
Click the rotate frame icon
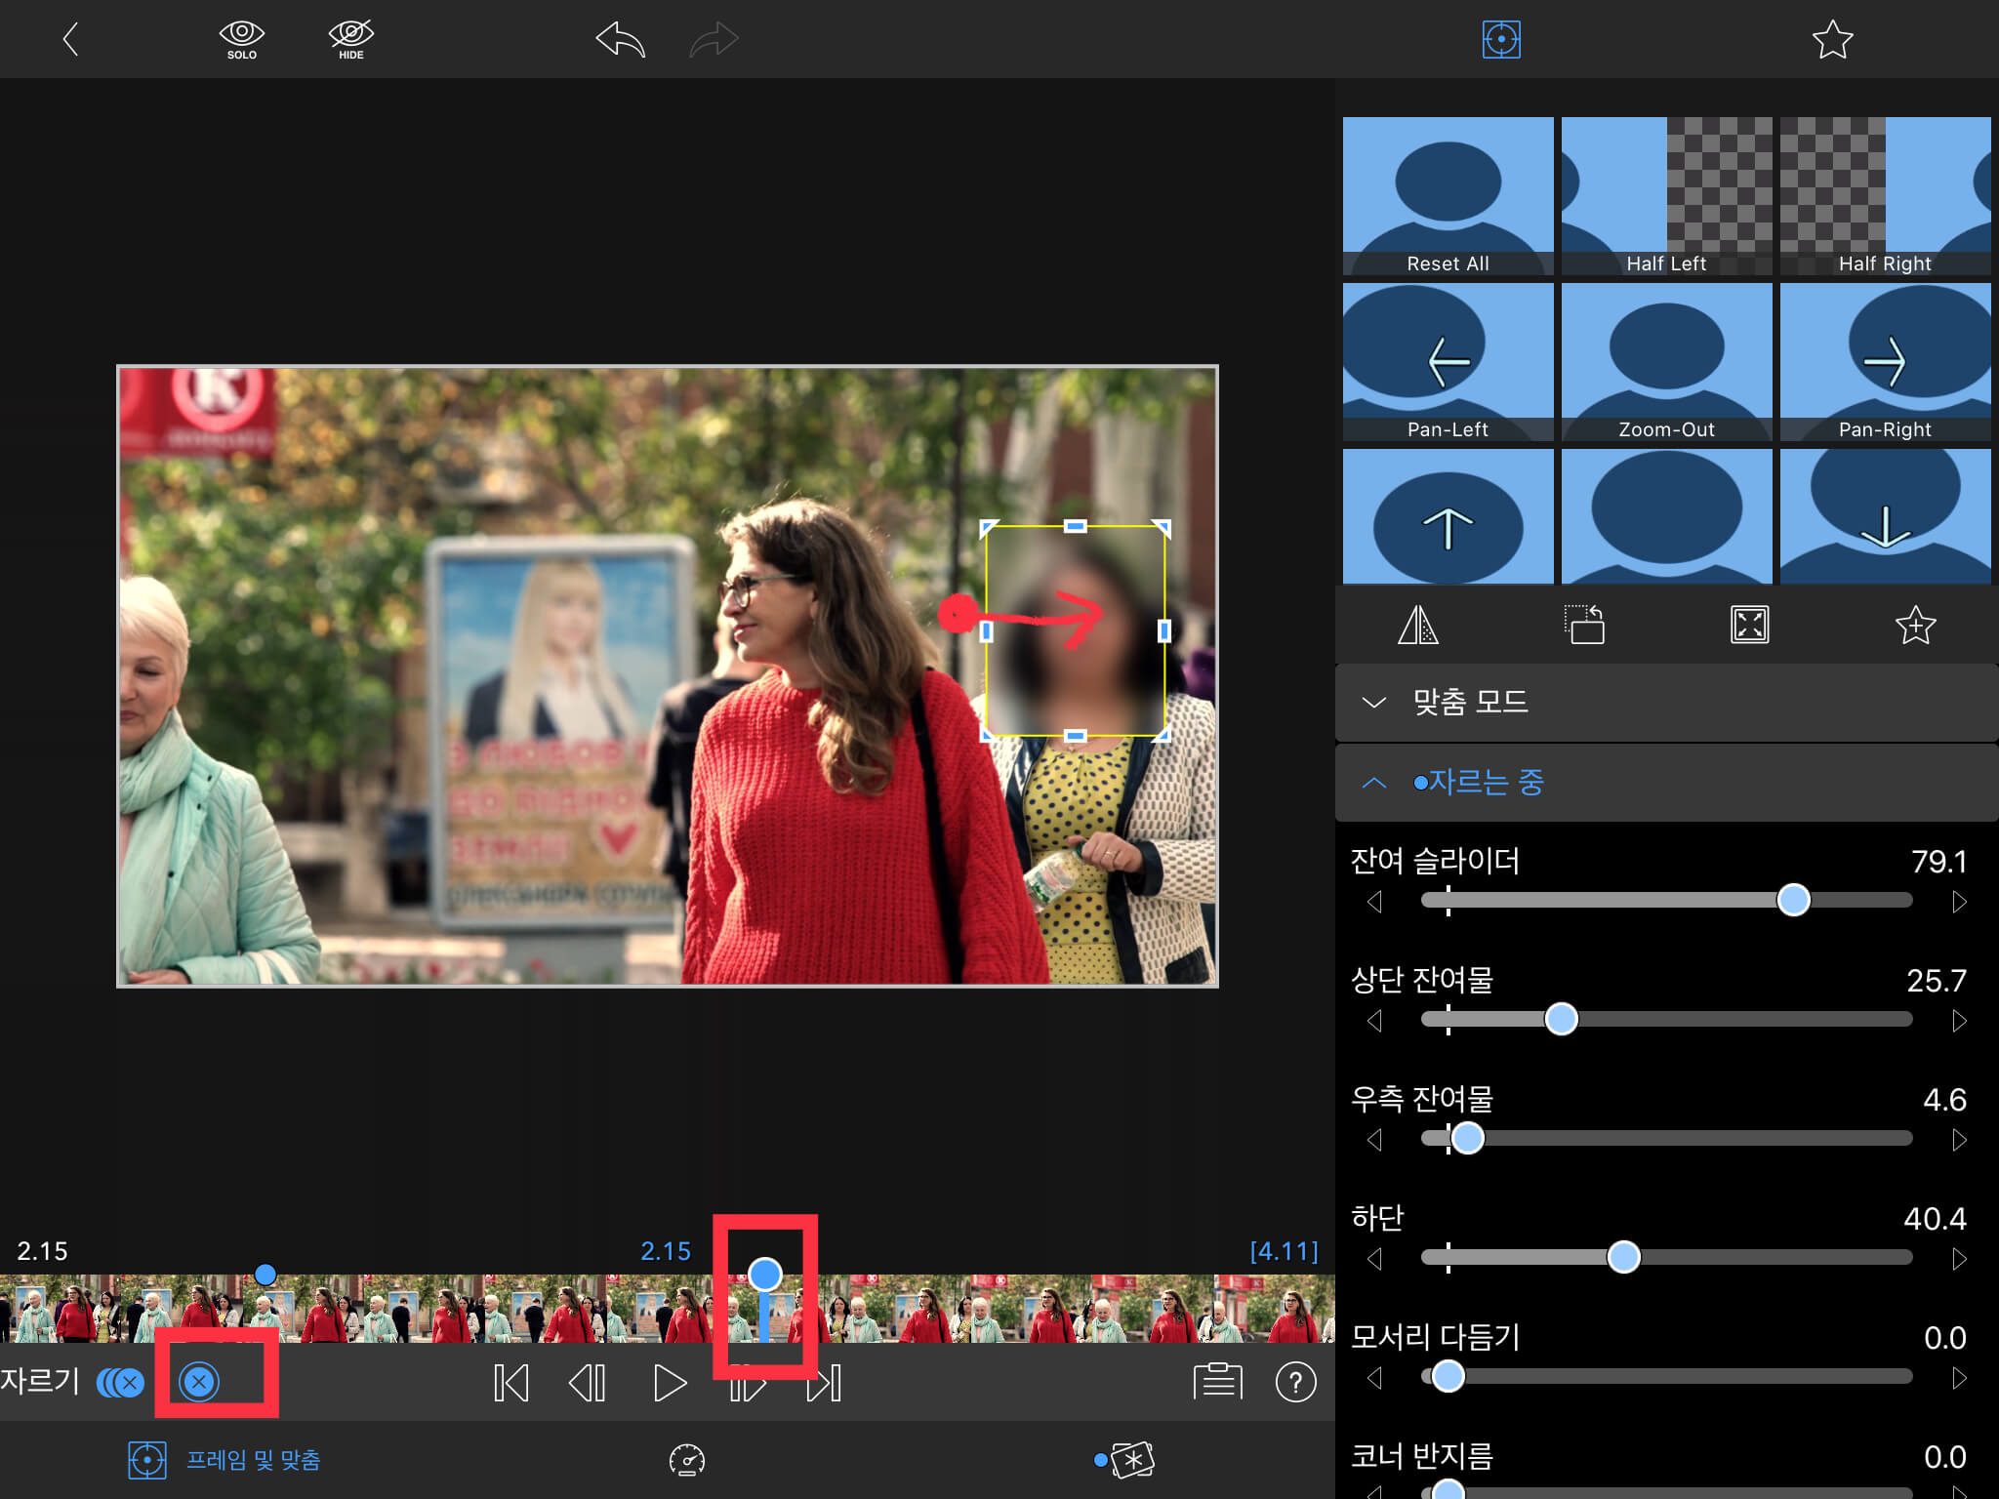click(1584, 626)
